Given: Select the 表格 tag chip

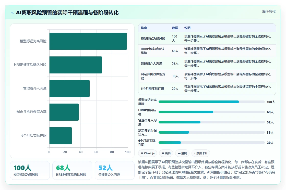Looking at the screenshot, I should point(166,153).
